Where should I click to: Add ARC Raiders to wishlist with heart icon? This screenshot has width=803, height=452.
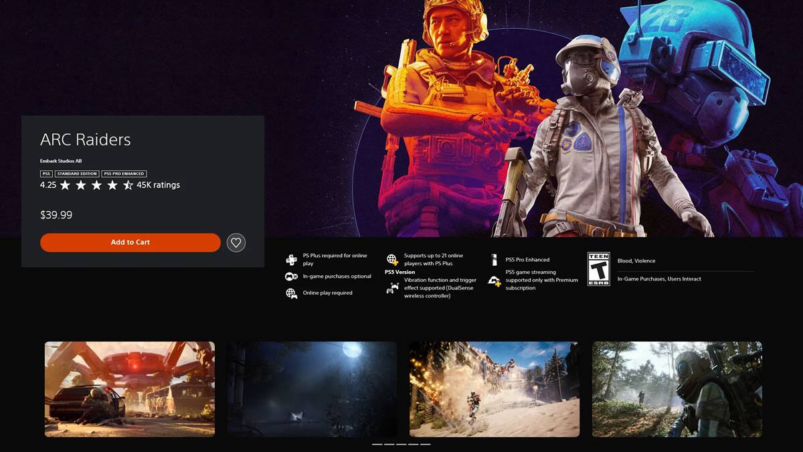click(236, 242)
